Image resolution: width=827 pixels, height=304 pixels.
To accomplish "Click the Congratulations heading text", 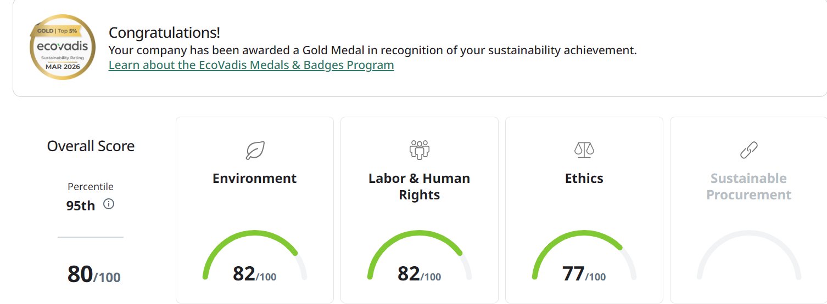I will [x=164, y=33].
